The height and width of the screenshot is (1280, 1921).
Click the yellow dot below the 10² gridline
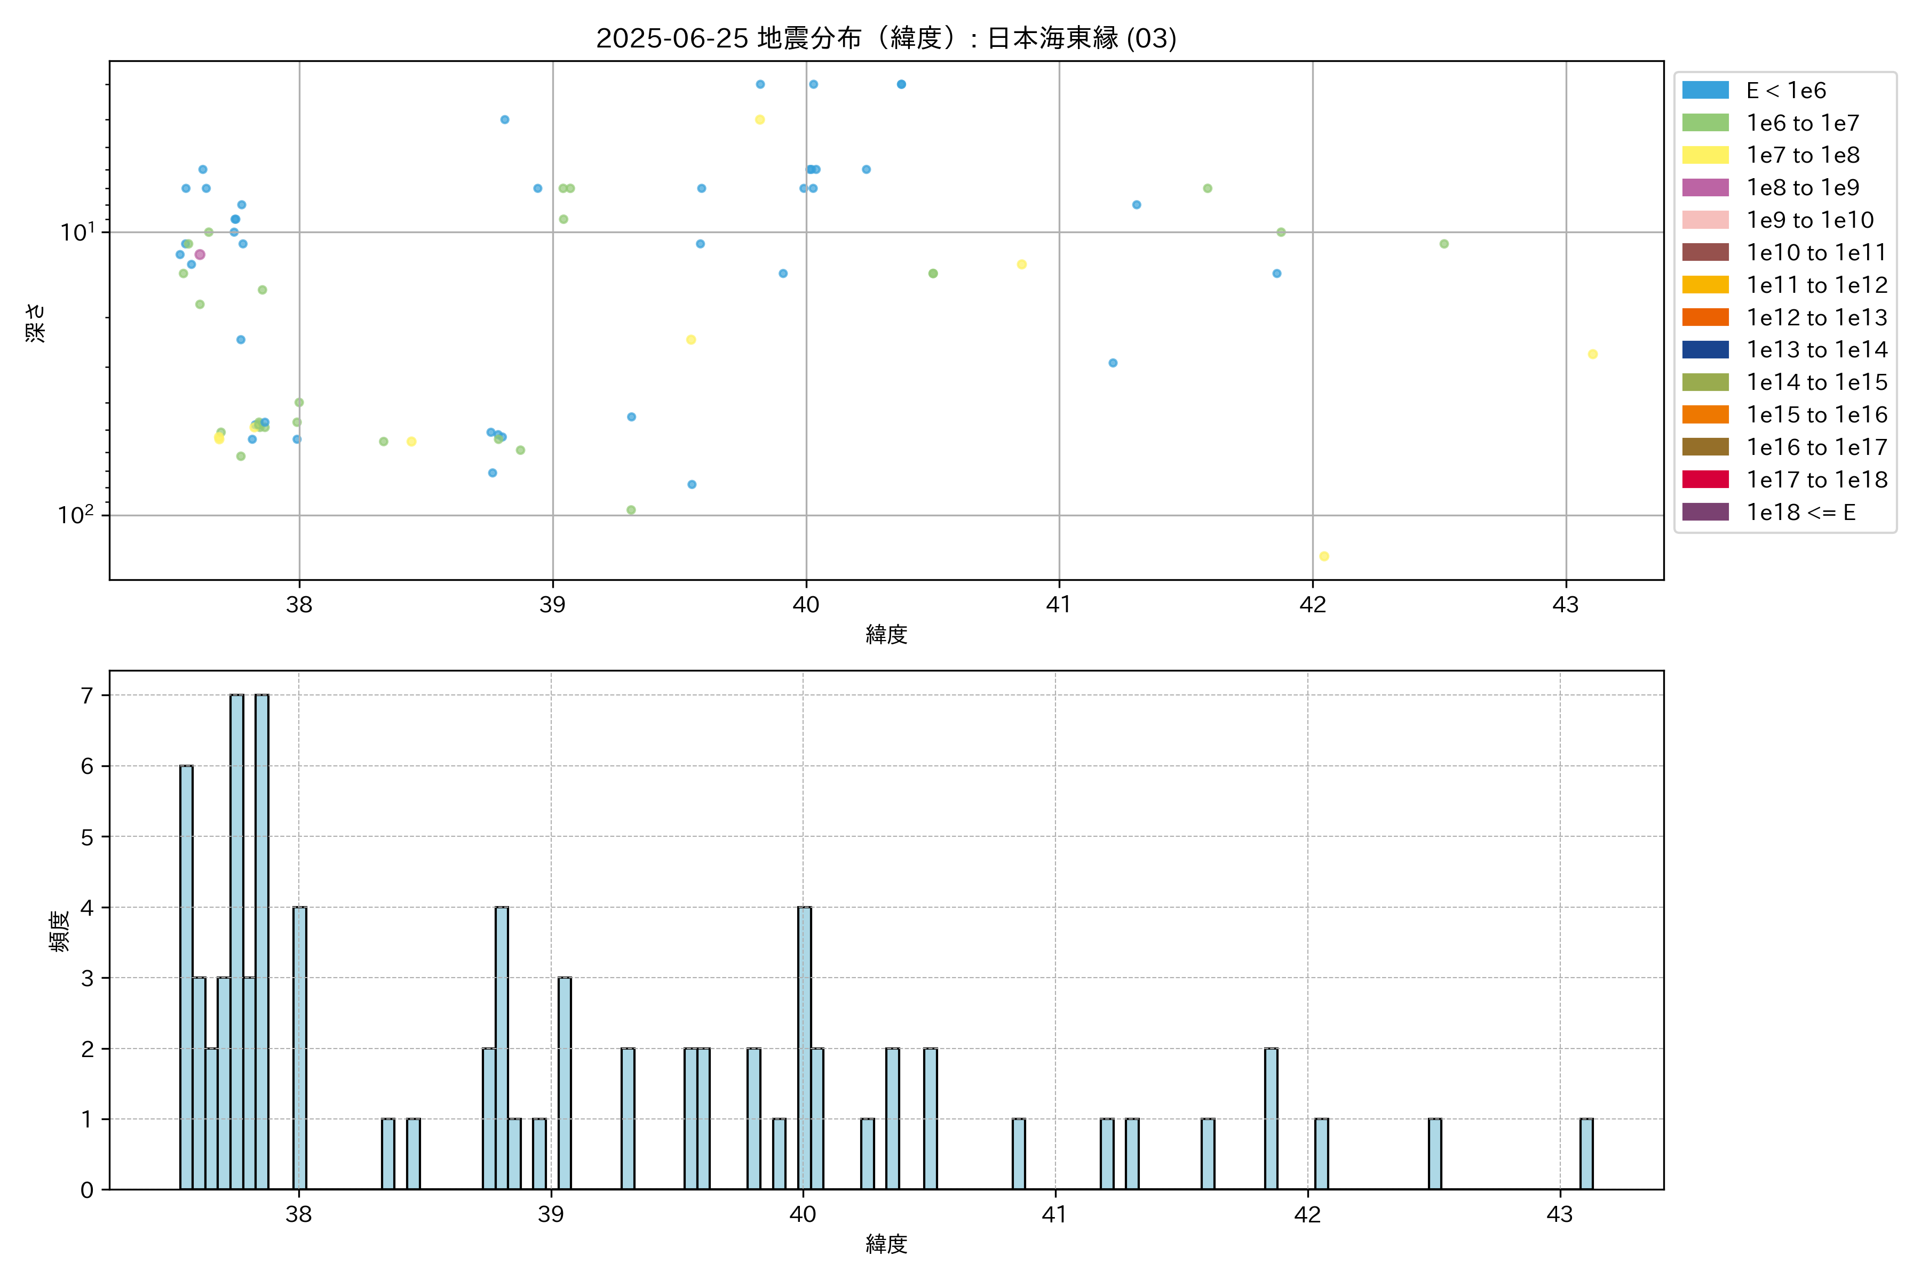click(1324, 557)
